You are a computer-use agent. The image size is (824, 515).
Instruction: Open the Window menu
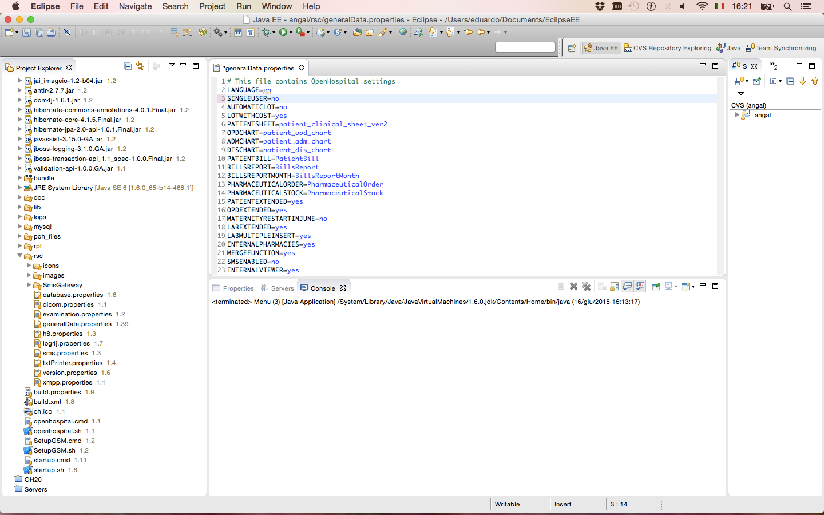point(277,6)
